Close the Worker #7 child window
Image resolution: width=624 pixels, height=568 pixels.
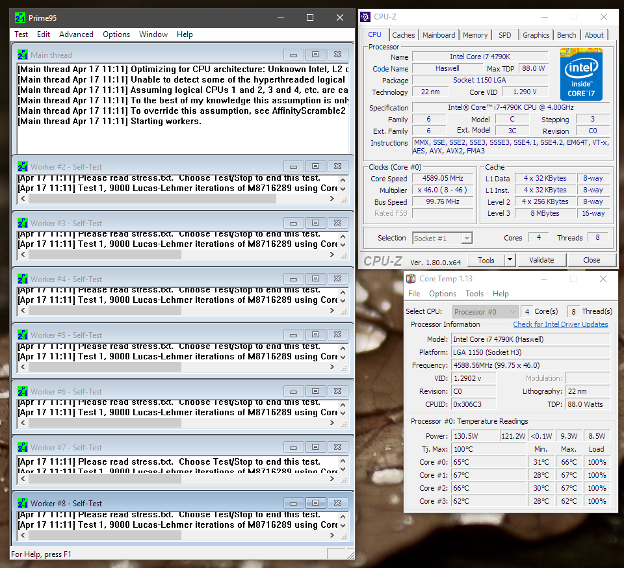tap(337, 447)
